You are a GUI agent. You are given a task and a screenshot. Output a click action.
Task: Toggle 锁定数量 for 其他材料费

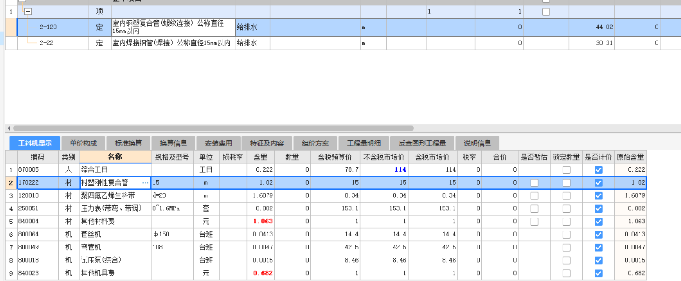(x=566, y=222)
